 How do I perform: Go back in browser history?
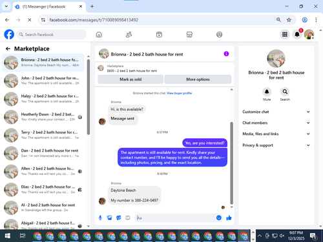click(x=7, y=20)
